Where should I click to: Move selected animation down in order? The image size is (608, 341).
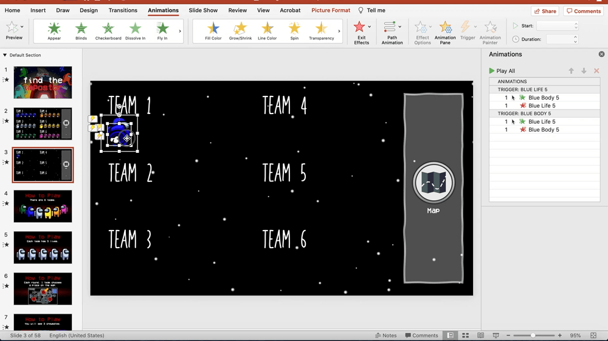[x=584, y=71]
